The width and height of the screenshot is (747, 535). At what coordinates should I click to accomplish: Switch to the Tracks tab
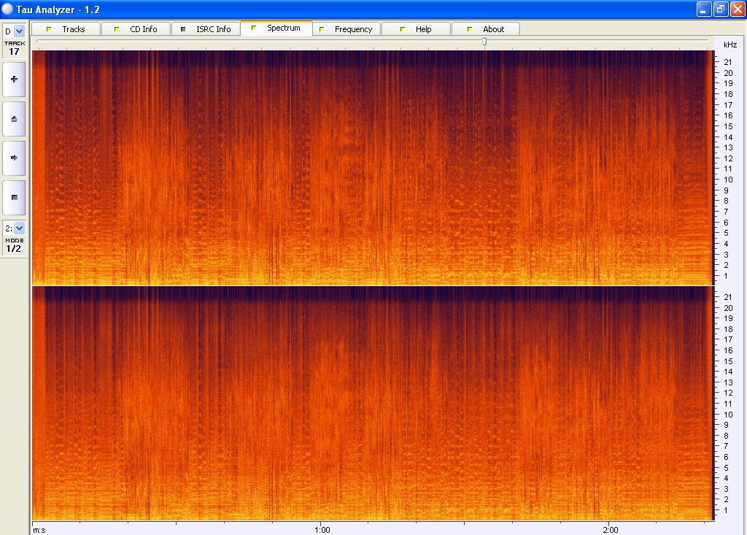pos(73,29)
